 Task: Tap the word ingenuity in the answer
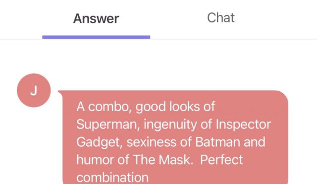[170, 124]
